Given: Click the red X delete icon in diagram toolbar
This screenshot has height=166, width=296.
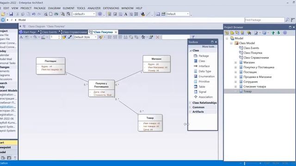Looking at the screenshot, I should [157, 37].
